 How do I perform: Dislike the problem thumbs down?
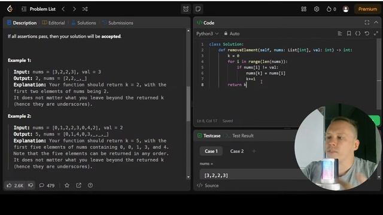[31, 185]
